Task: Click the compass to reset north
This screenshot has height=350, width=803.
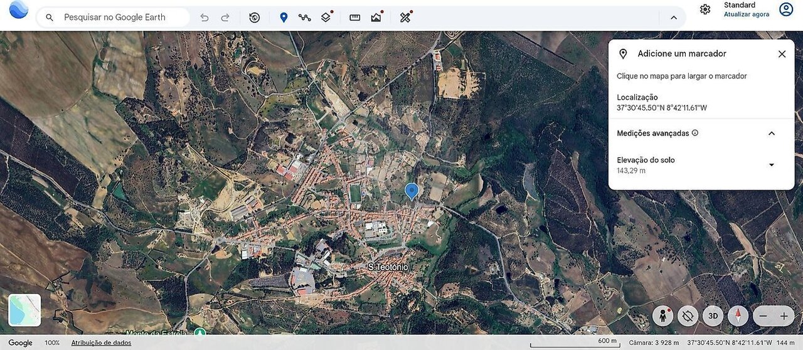Action: point(738,316)
